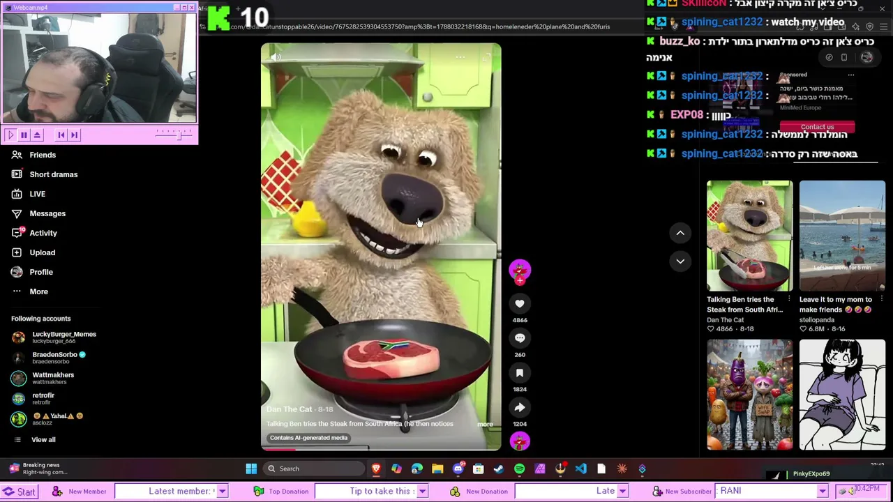Like the Talking Ben video

click(520, 303)
